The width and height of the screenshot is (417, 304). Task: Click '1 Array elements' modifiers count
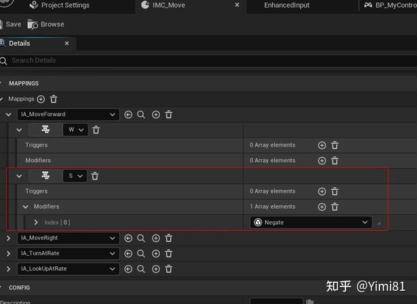coord(272,207)
